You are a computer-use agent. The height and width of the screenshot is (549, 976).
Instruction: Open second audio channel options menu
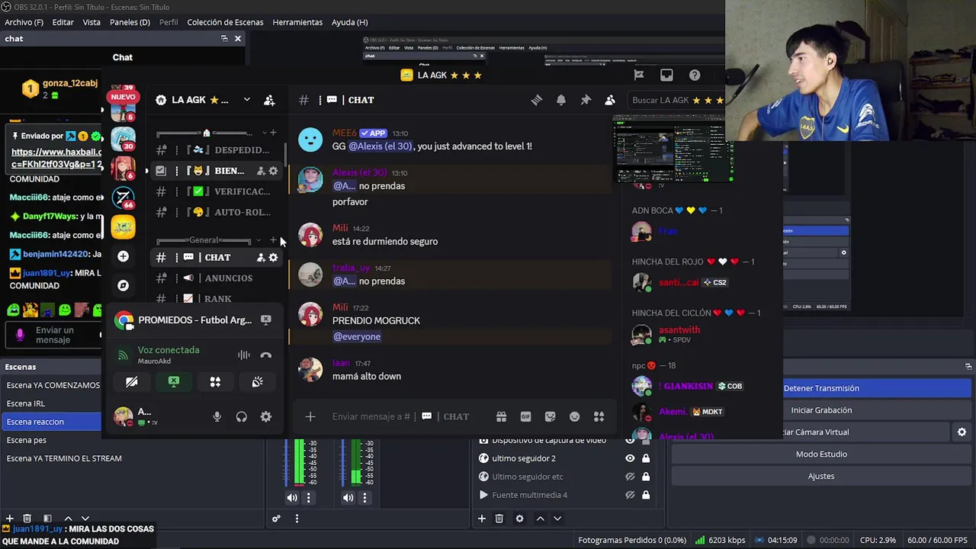pyautogui.click(x=364, y=498)
